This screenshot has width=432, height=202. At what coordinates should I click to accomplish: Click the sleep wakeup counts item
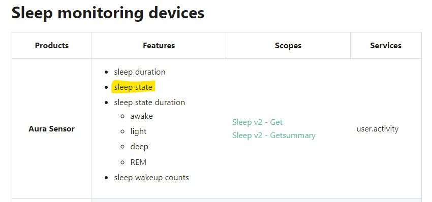151,178
